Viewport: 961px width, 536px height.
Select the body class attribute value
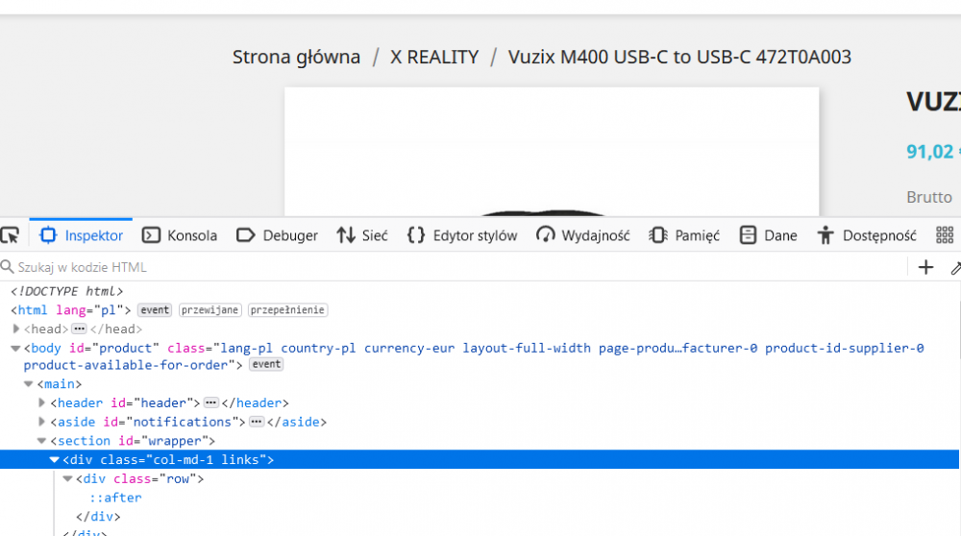point(473,356)
